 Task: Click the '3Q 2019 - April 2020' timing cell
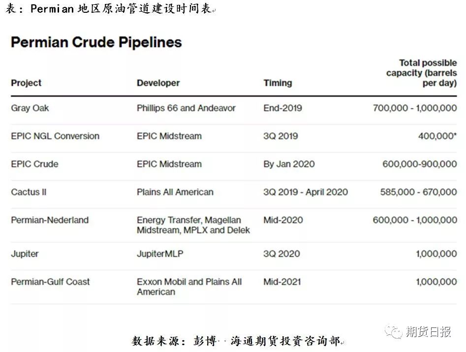(x=306, y=192)
